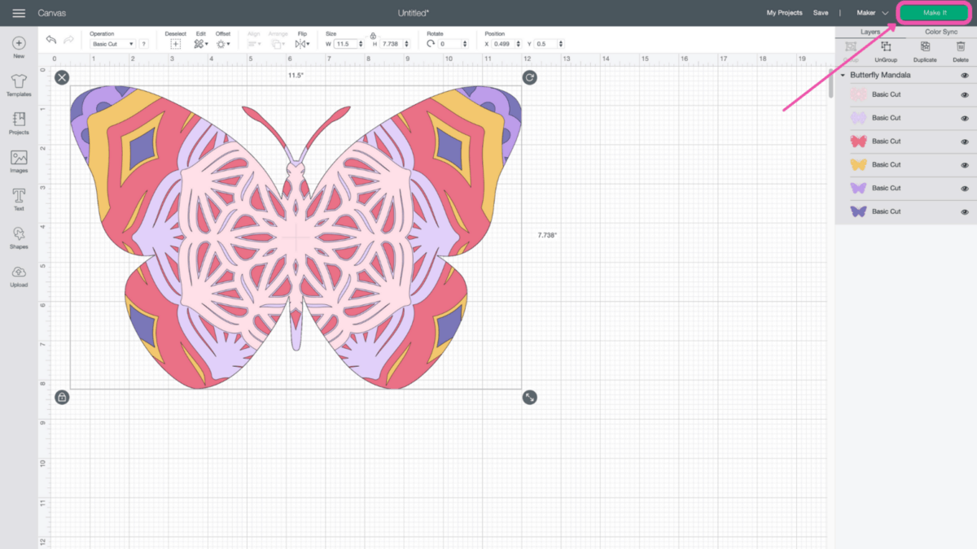
Task: Click the butterfly mandala artwork on canvas
Action: pyautogui.click(x=296, y=237)
